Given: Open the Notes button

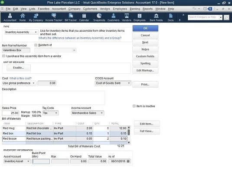Looking at the screenshot, I should click(145, 49).
